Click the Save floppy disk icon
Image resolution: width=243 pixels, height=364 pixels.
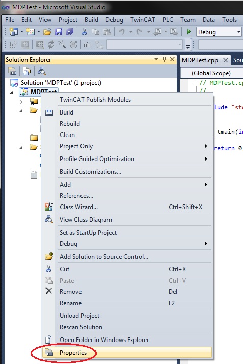pyautogui.click(x=59, y=32)
